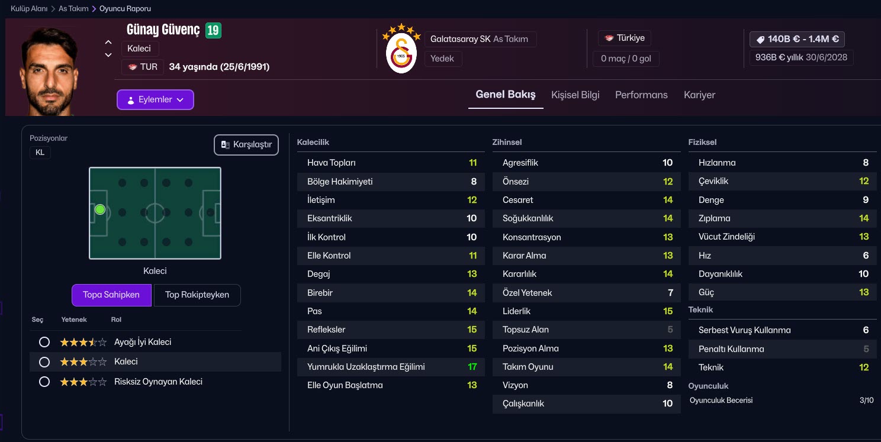881x442 pixels.
Task: Show Top Rakipteyken roles
Action: pyautogui.click(x=197, y=295)
